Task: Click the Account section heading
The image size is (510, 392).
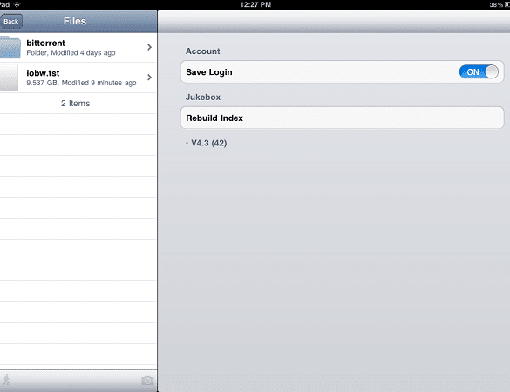Action: (202, 51)
